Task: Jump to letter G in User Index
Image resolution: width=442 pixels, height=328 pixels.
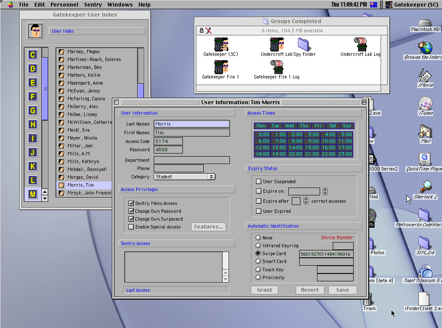Action: 33,110
